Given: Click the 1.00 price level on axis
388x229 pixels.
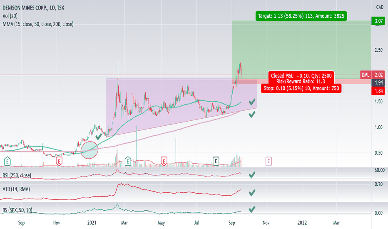Looking at the screenshot, I should 378,127.
